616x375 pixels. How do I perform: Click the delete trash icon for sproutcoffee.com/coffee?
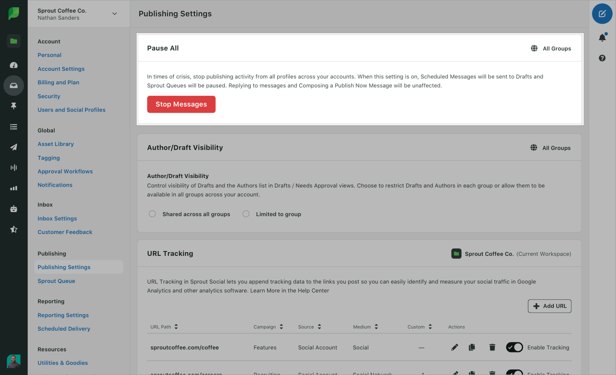pyautogui.click(x=492, y=347)
